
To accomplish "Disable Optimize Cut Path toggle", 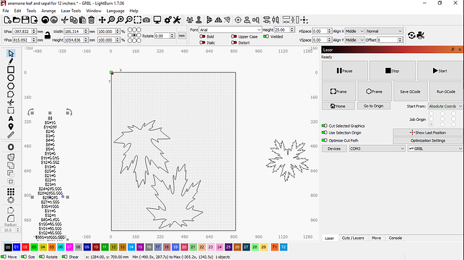I will coord(324,140).
